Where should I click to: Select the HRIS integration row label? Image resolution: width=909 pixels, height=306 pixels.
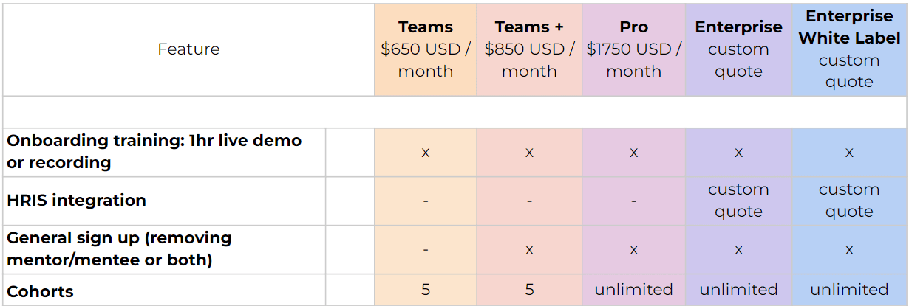point(76,201)
